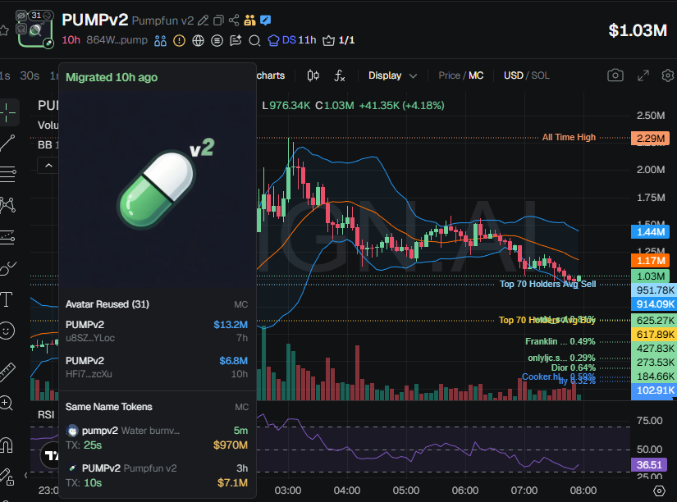Click the Top 70 Holders Avg Sell line label

(547, 284)
